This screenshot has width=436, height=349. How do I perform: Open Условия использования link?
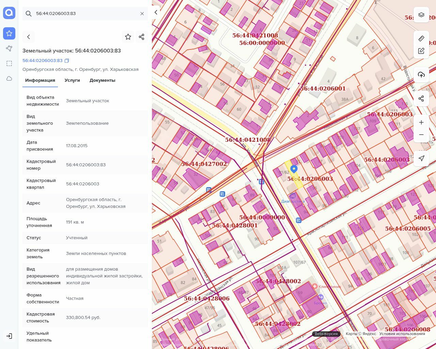[402, 334]
